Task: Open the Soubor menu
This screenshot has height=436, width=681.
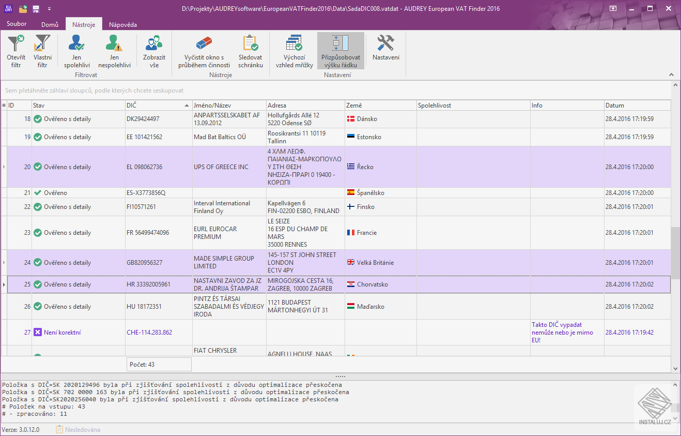Action: tap(16, 23)
